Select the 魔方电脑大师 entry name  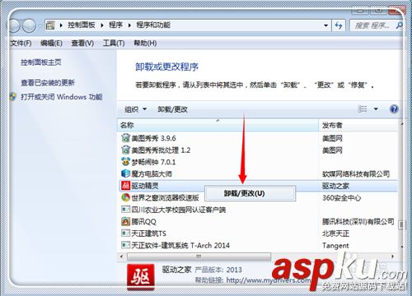point(152,173)
